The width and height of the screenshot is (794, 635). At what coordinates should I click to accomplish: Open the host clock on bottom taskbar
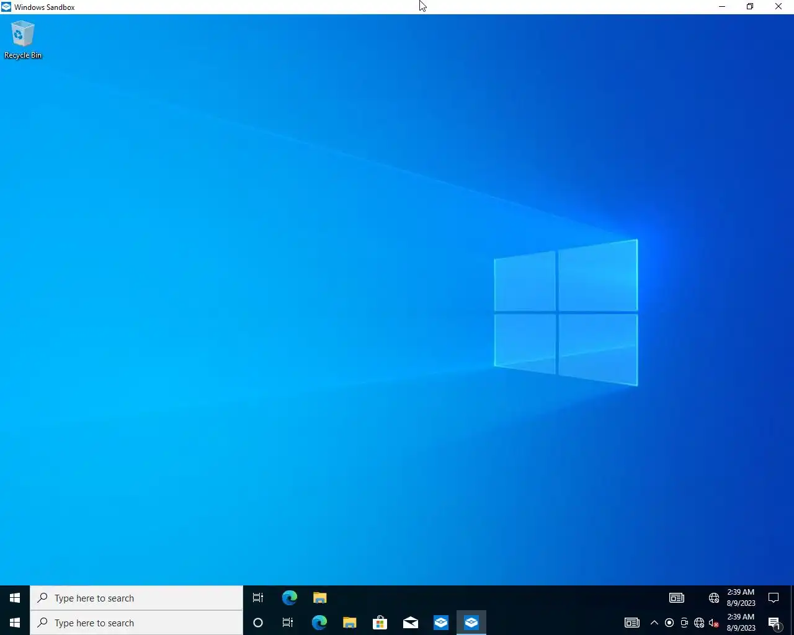pyautogui.click(x=741, y=623)
